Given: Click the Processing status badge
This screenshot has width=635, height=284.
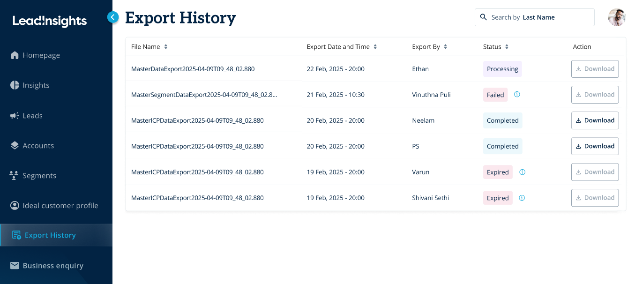Looking at the screenshot, I should point(502,69).
